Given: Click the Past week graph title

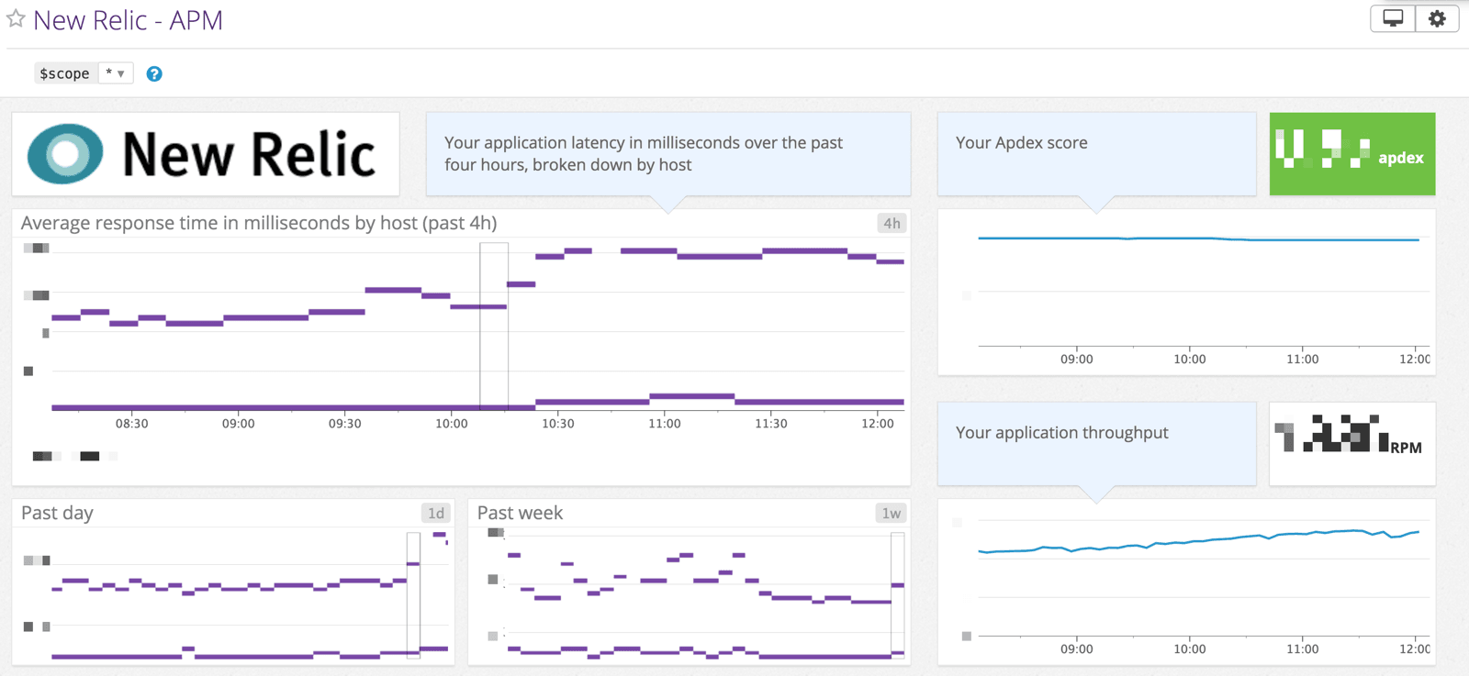Looking at the screenshot, I should point(520,513).
